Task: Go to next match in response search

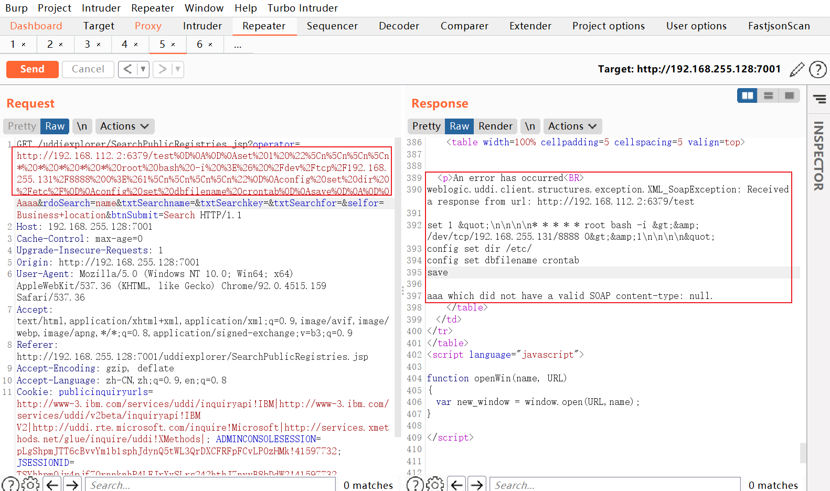Action: pyautogui.click(x=477, y=485)
